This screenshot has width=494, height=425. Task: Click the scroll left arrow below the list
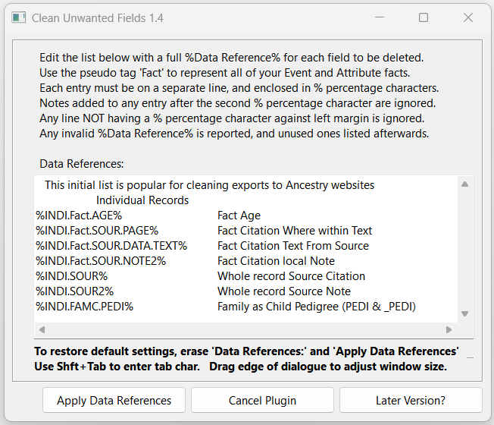pyautogui.click(x=42, y=330)
